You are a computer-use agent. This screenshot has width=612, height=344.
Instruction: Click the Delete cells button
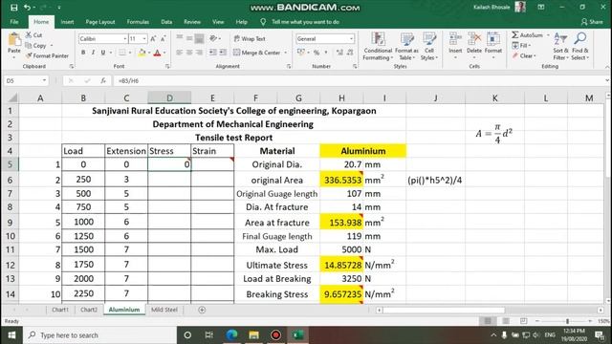pos(474,46)
